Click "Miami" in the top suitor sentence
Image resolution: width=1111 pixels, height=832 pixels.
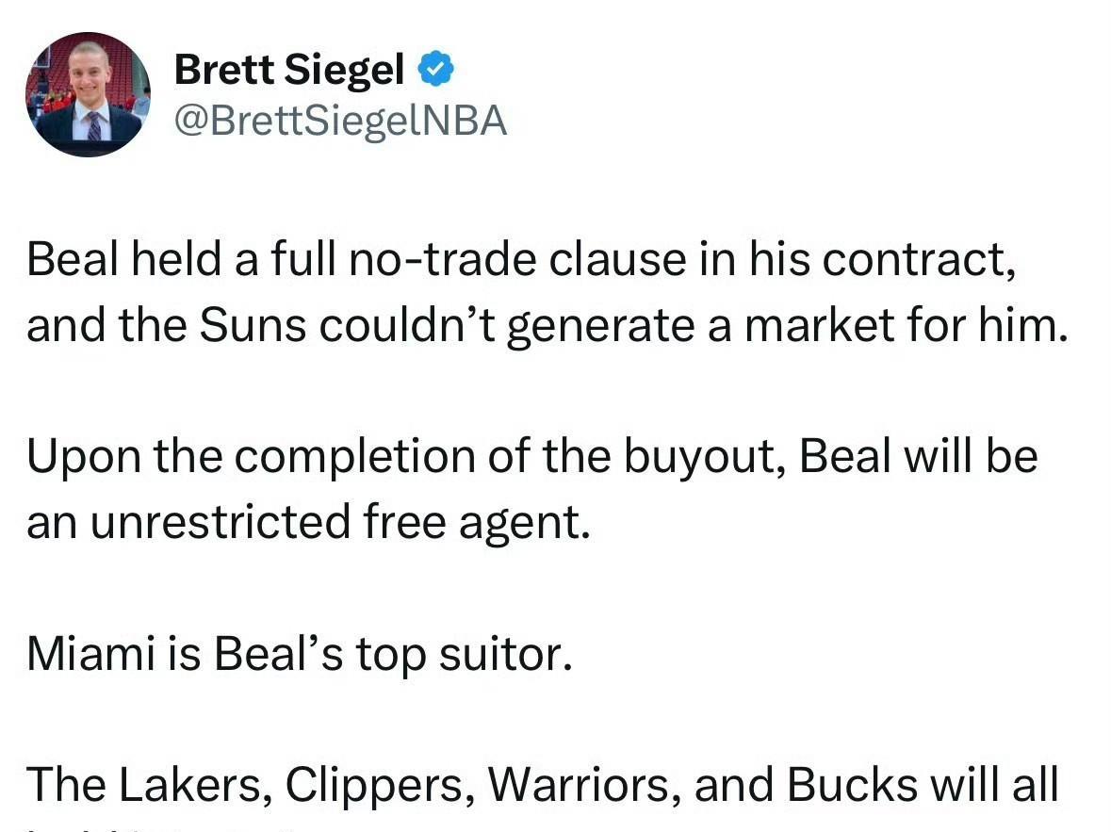coord(90,653)
